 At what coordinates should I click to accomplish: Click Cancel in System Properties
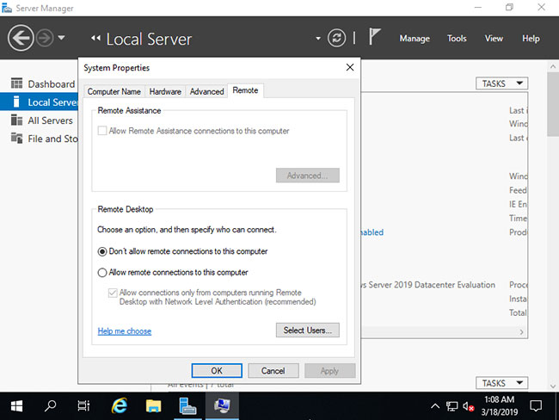click(273, 371)
